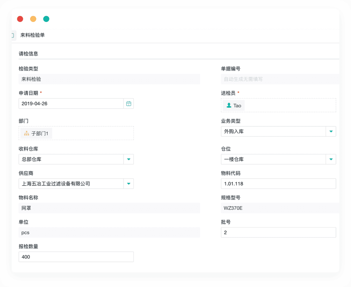Click the Tao user avatar icon
This screenshot has width=351, height=287.
(x=229, y=106)
